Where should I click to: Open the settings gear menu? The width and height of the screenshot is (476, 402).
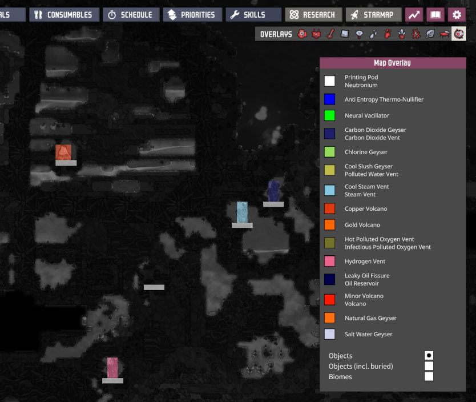457,15
